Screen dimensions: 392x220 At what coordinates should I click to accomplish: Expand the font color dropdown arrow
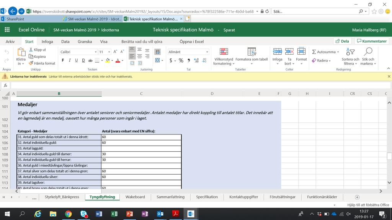pyautogui.click(x=122, y=60)
